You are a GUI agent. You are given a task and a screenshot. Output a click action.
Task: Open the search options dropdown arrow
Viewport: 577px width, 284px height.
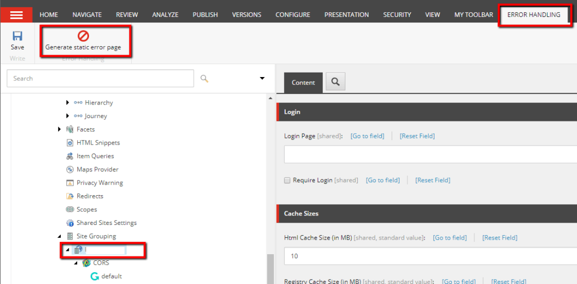coord(262,79)
